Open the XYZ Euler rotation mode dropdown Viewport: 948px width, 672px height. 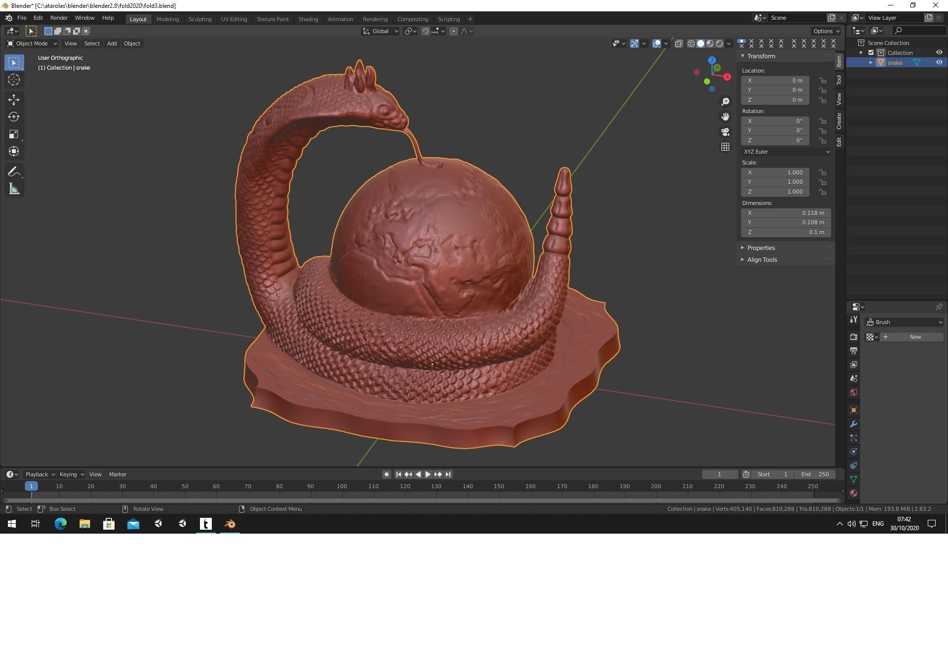786,152
